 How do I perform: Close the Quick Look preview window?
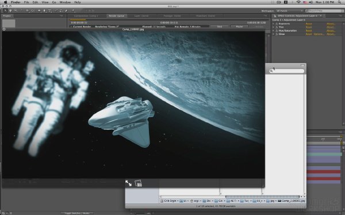click(4, 29)
